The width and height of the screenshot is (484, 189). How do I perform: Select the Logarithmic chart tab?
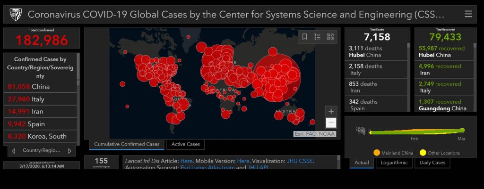394,163
